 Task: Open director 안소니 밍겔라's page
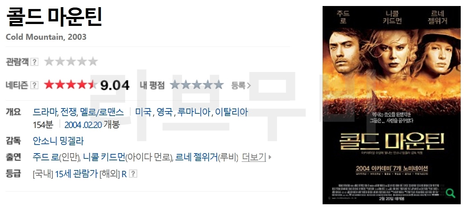pos(58,141)
